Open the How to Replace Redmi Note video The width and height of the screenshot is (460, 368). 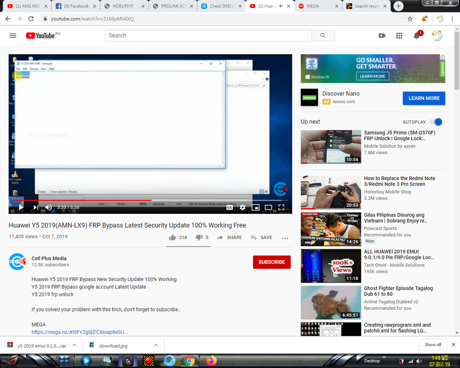(399, 181)
